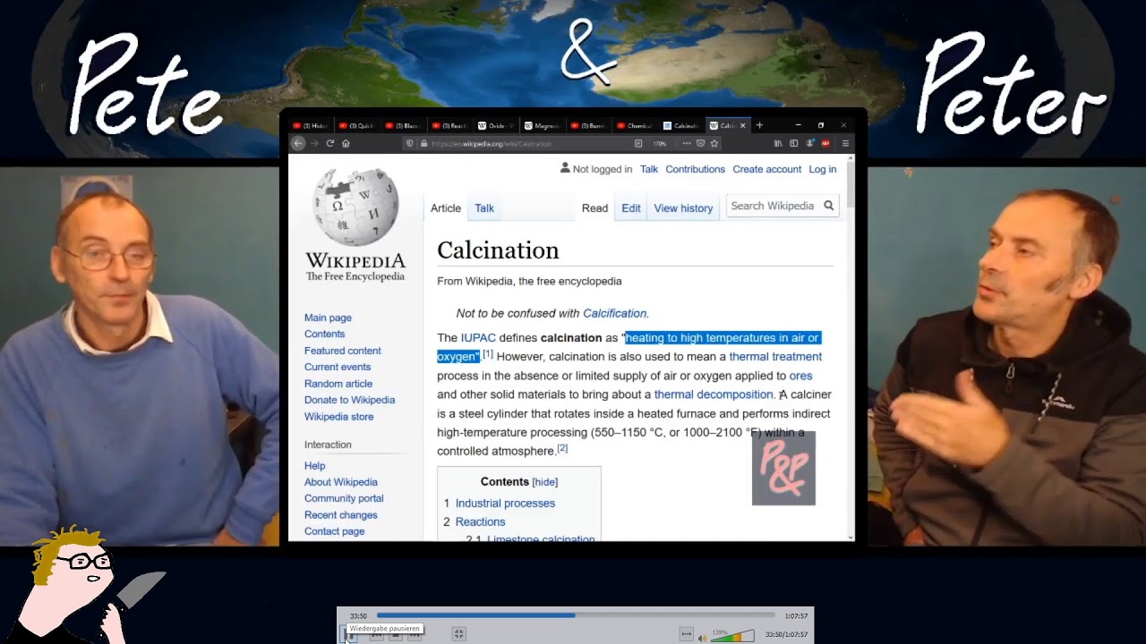This screenshot has width=1146, height=644.
Task: Stop the video in the player
Action: [x=395, y=635]
